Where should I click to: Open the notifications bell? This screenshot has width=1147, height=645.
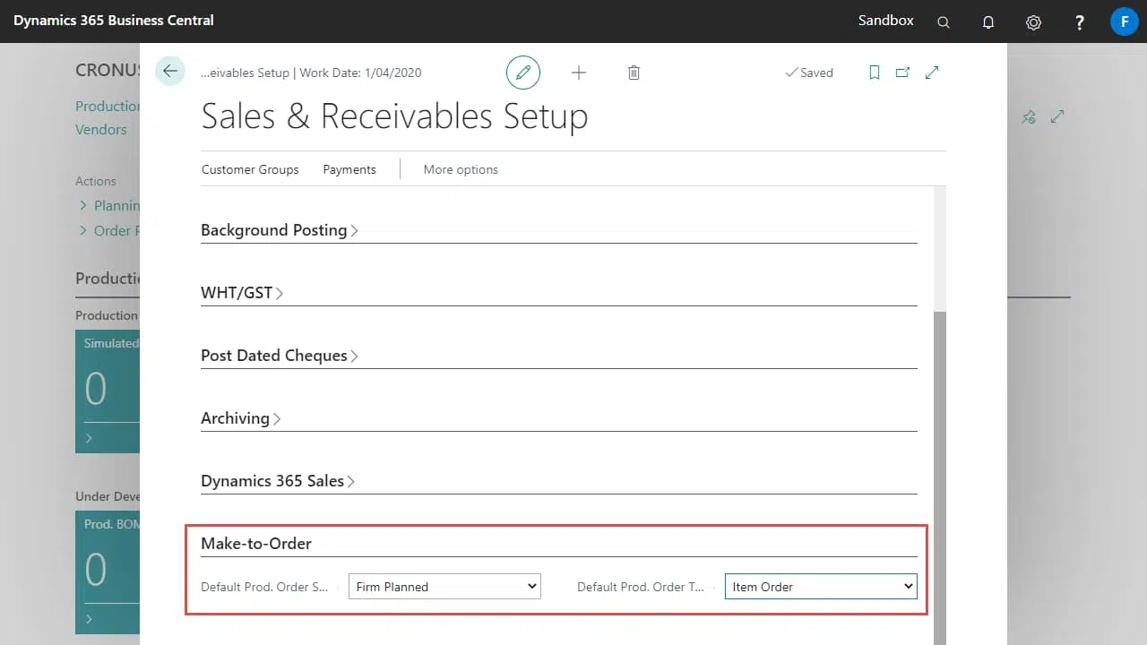988,22
